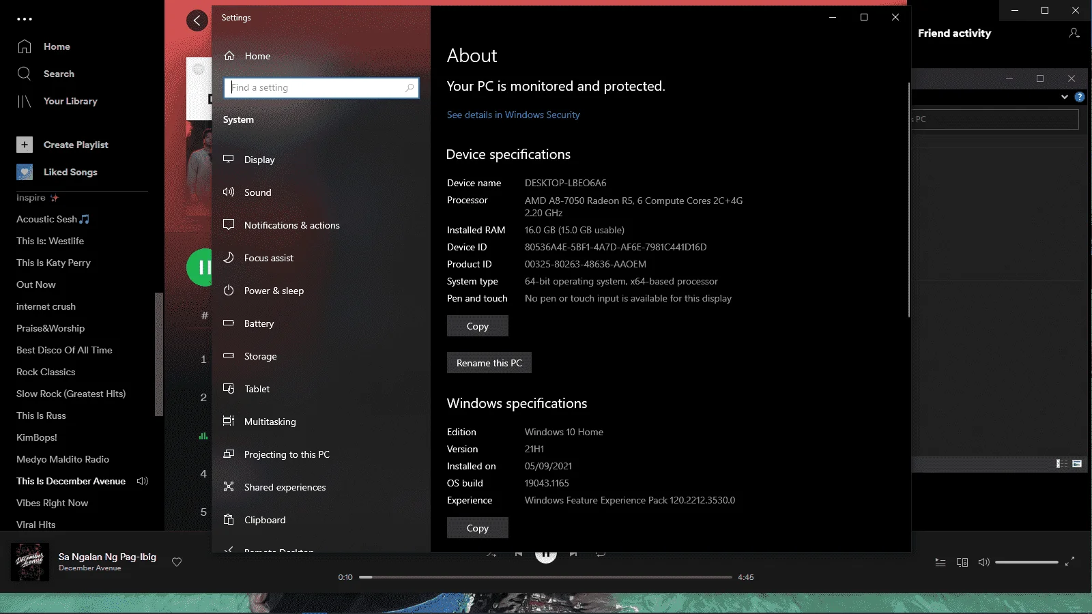The width and height of the screenshot is (1092, 614).
Task: Open the Spotify queue icon
Action: point(940,562)
